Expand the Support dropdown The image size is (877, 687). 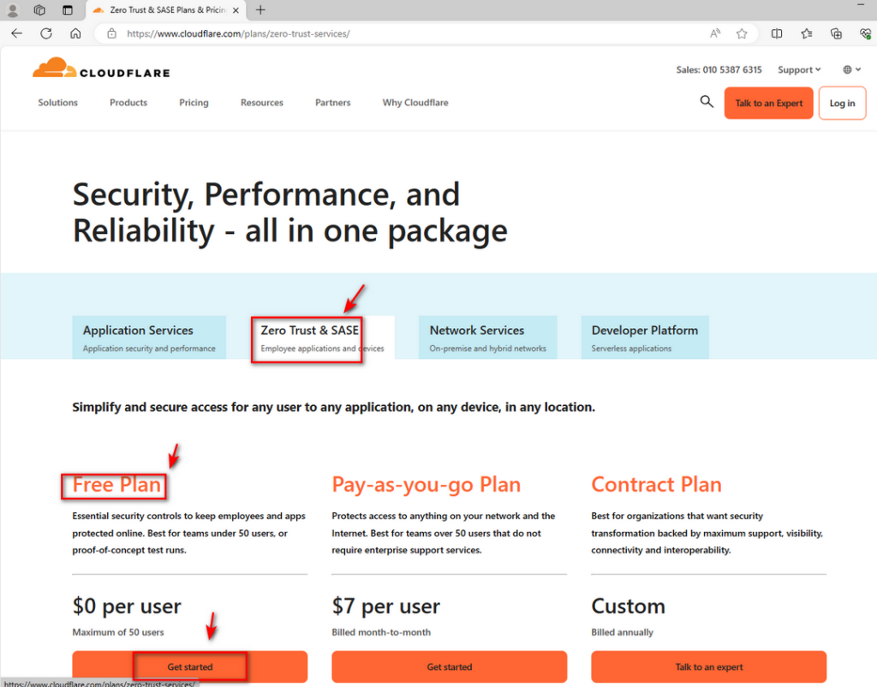click(x=799, y=70)
